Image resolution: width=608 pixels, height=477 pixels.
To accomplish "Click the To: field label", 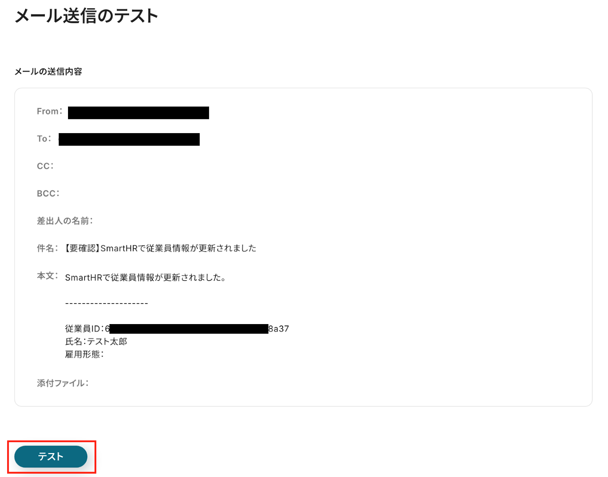I will click(44, 139).
